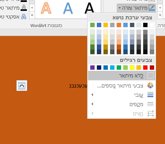
Task: Click the Dashes submenu arrow
Action: (x=92, y=104)
